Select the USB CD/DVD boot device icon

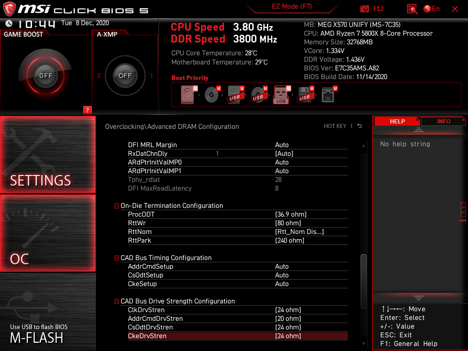[x=259, y=95]
